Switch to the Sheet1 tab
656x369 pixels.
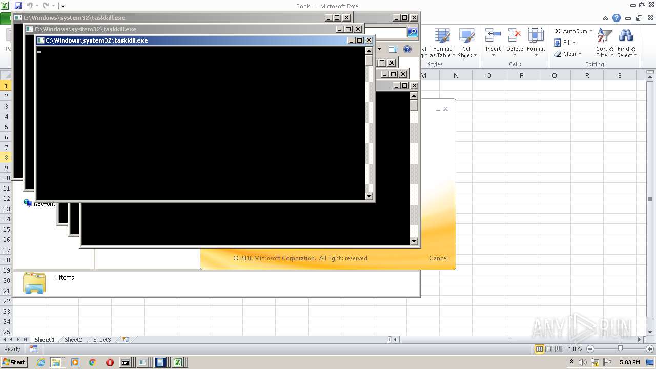[x=44, y=340]
